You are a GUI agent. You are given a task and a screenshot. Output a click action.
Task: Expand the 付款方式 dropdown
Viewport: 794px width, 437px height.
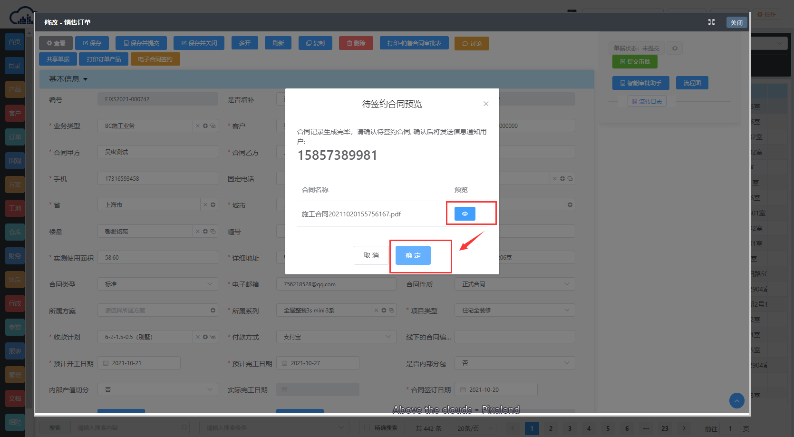click(x=336, y=337)
